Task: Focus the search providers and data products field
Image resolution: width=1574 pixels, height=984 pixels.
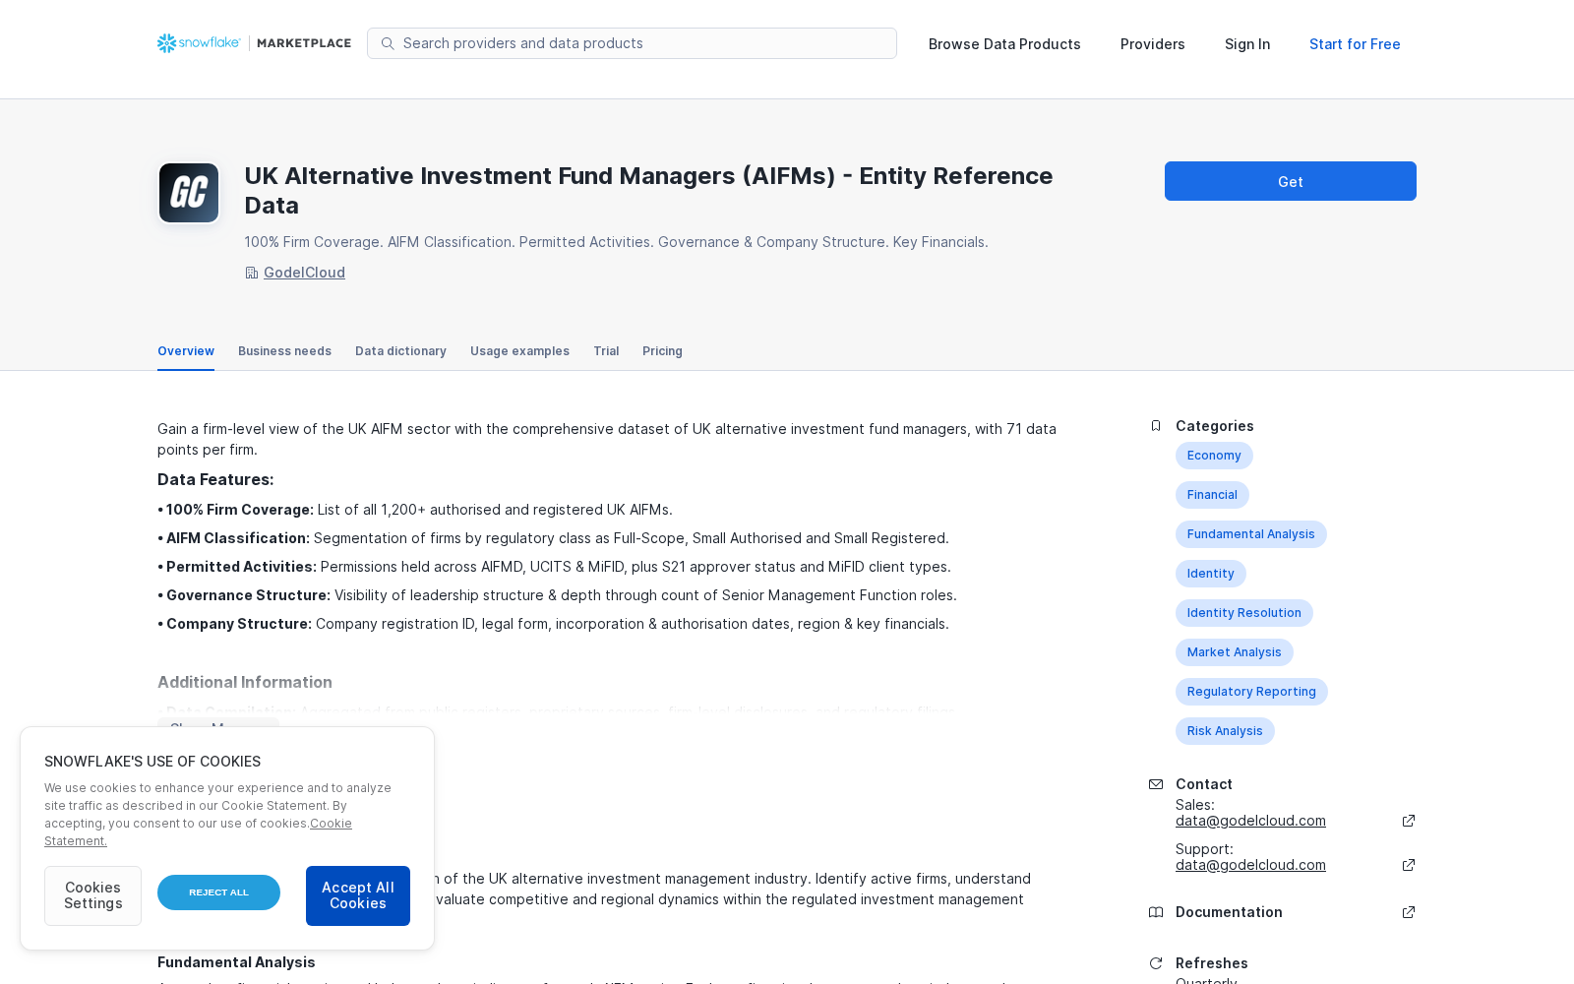Action: click(x=632, y=43)
